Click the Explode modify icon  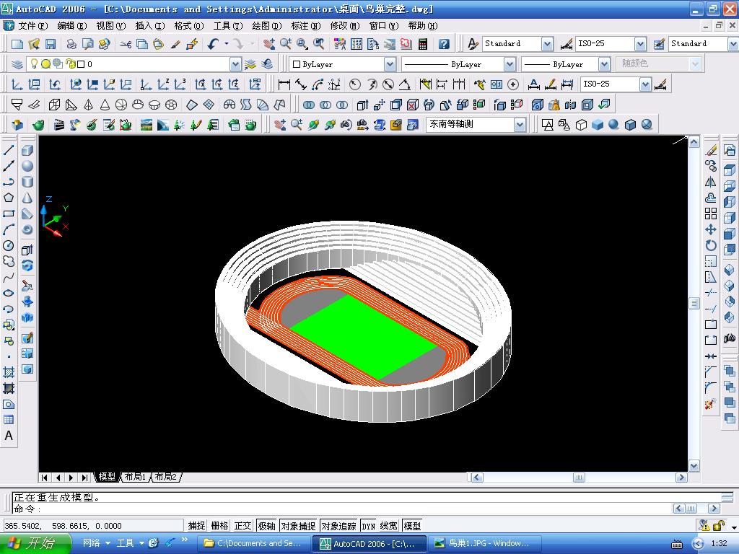pos(711,404)
